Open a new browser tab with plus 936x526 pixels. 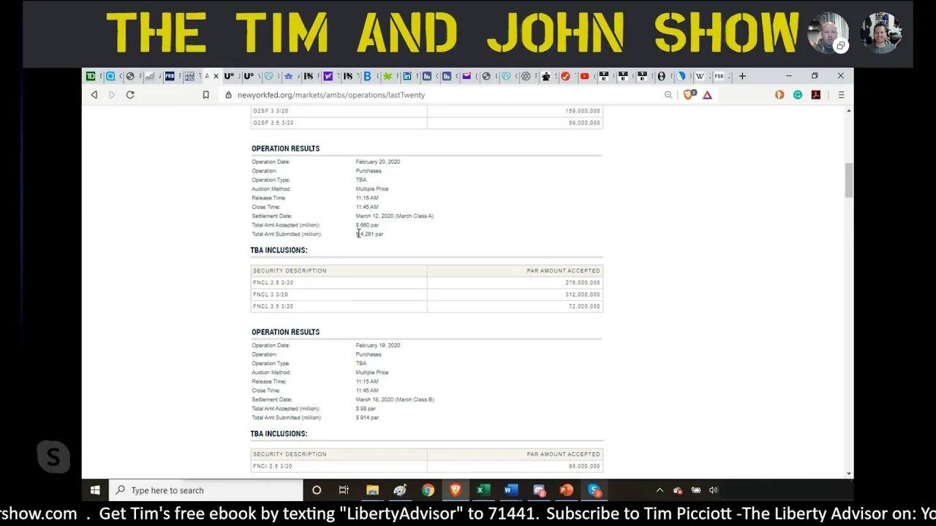[x=742, y=76]
